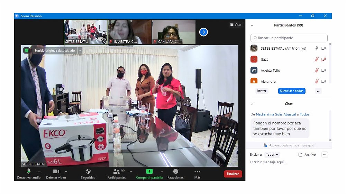Collapse the Chat panel chevron
The width and height of the screenshot is (346, 194).
point(252,104)
